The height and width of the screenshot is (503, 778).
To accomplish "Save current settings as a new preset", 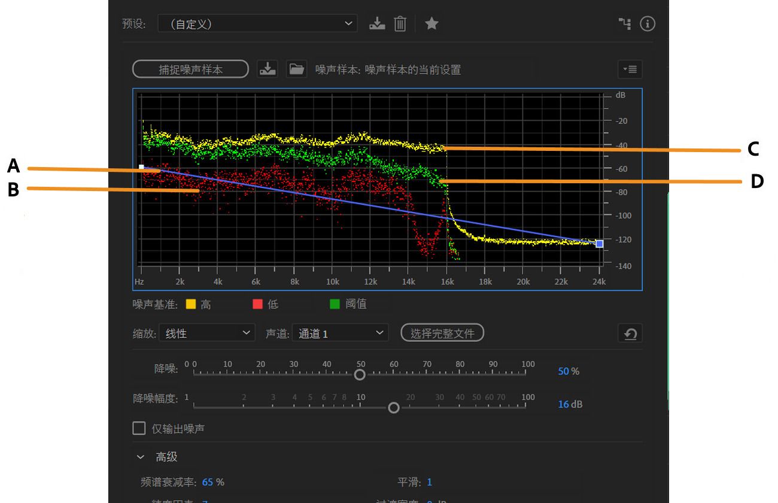I will [376, 23].
